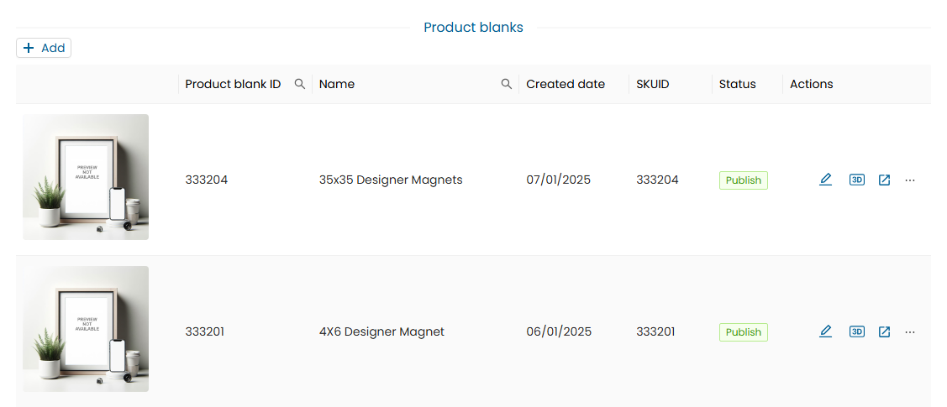Select thumbnail image of 35x35 Designer Magnets
The image size is (947, 407).
click(x=86, y=177)
